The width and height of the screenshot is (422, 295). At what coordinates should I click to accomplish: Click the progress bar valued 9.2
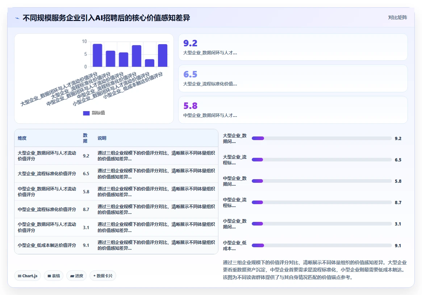tap(322, 138)
